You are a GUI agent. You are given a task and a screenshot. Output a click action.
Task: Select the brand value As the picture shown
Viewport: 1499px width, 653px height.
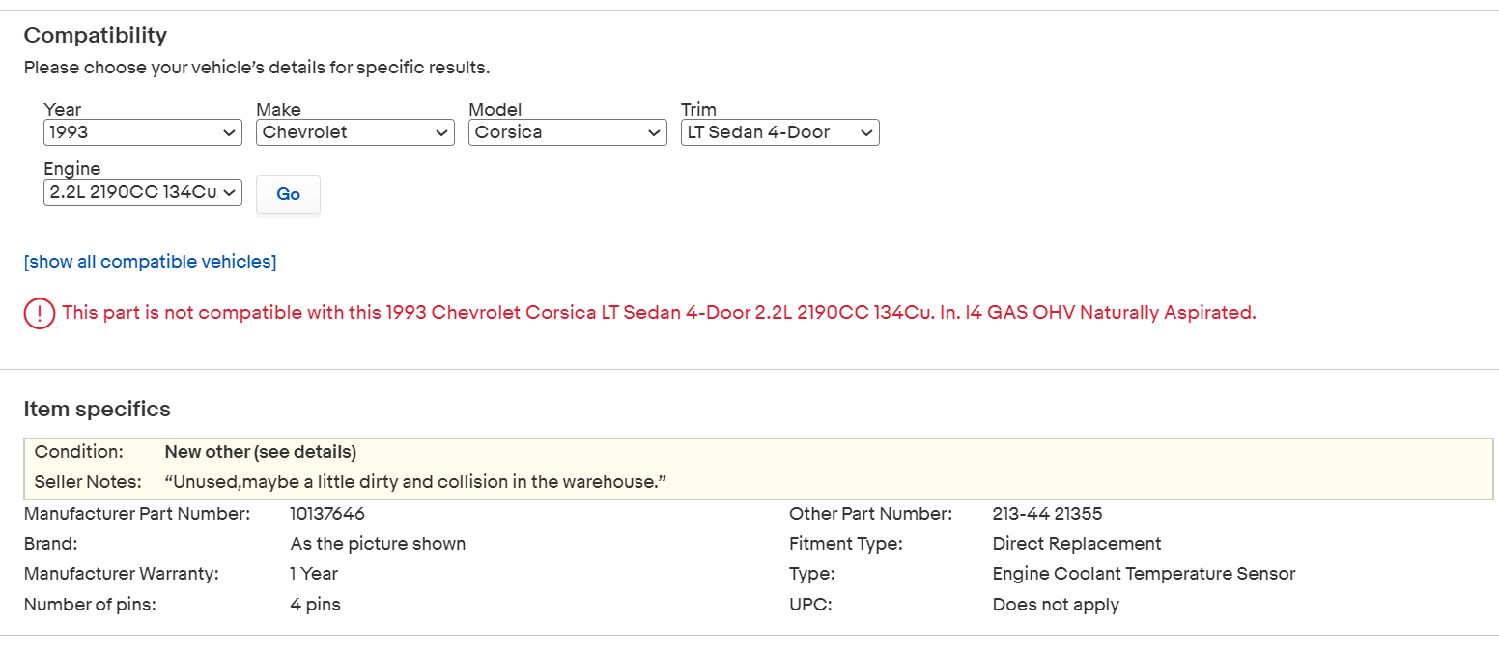tap(378, 544)
